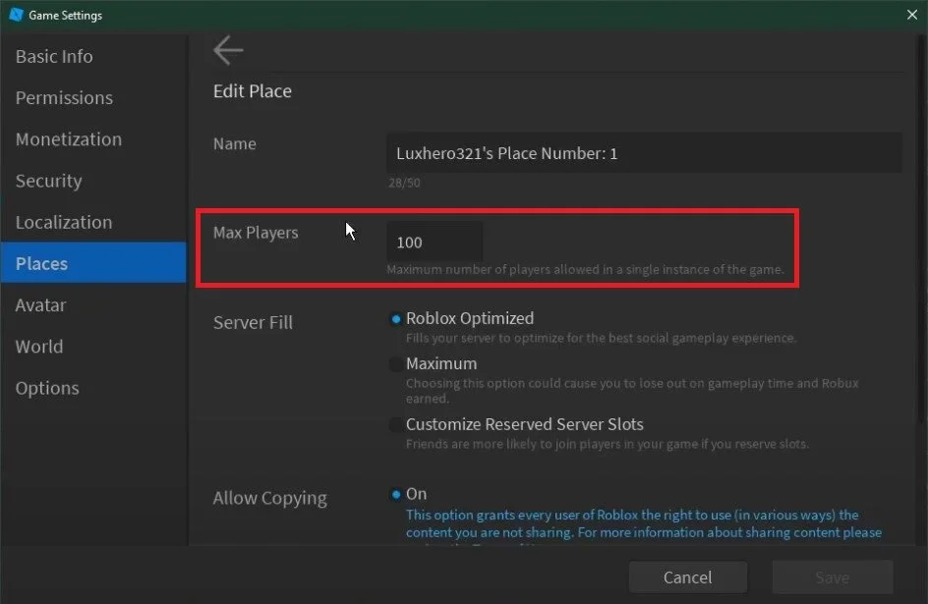Click the Max Players input field
The image size is (928, 604).
pos(435,242)
